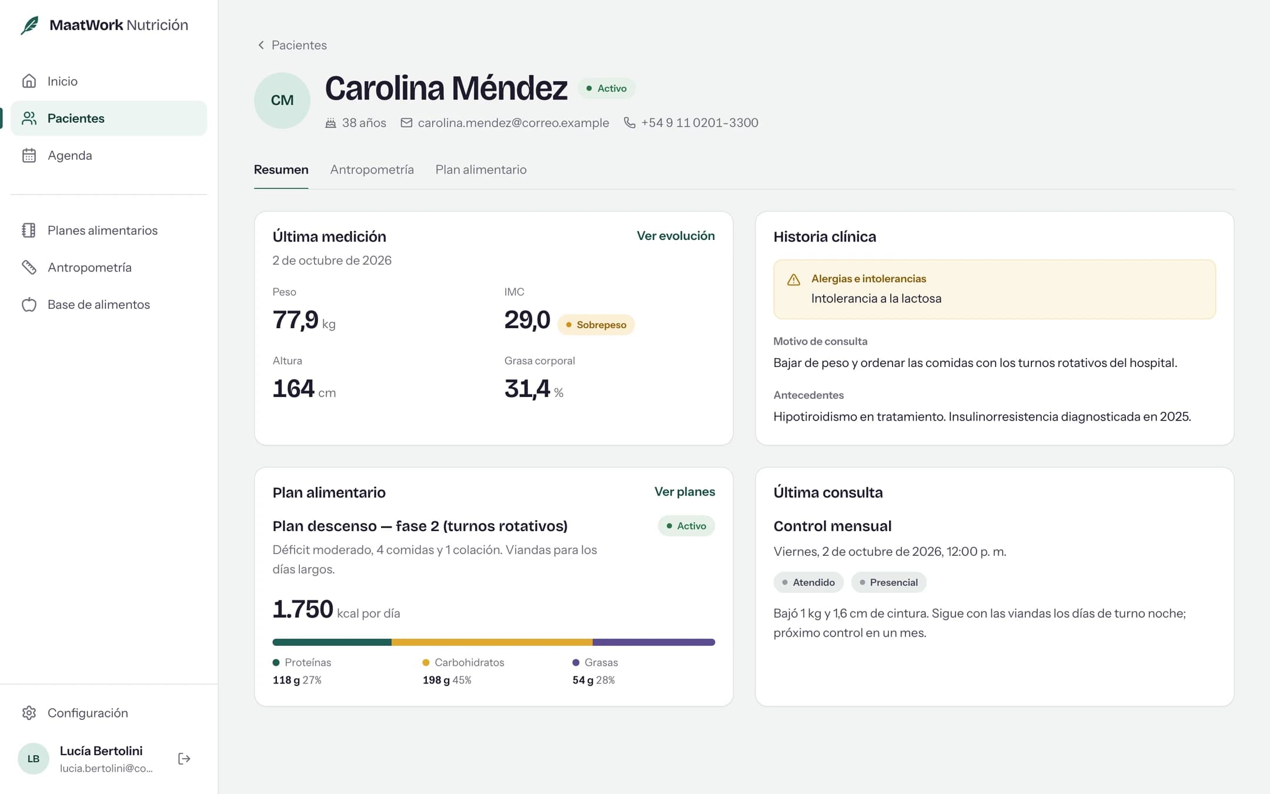Screen dimensions: 1270x794
Task: Click the yellow Carbohidratos segment of macro bar
Action: 492,642
